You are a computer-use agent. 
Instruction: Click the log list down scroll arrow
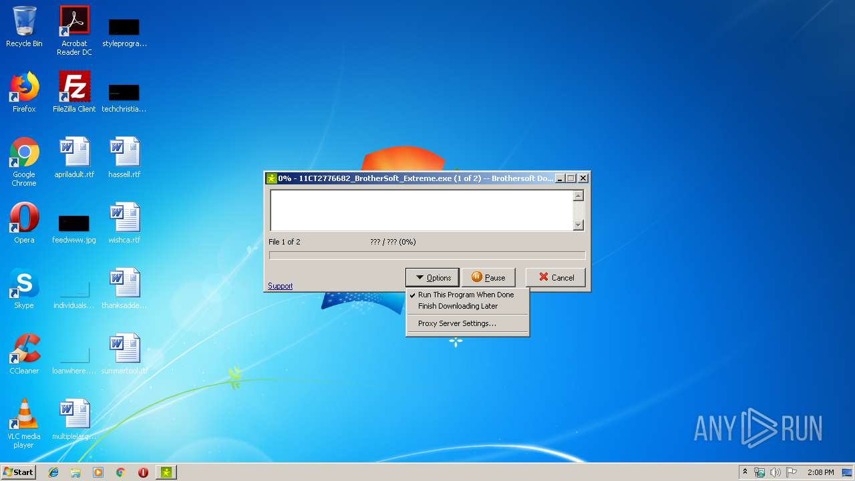pyautogui.click(x=578, y=225)
